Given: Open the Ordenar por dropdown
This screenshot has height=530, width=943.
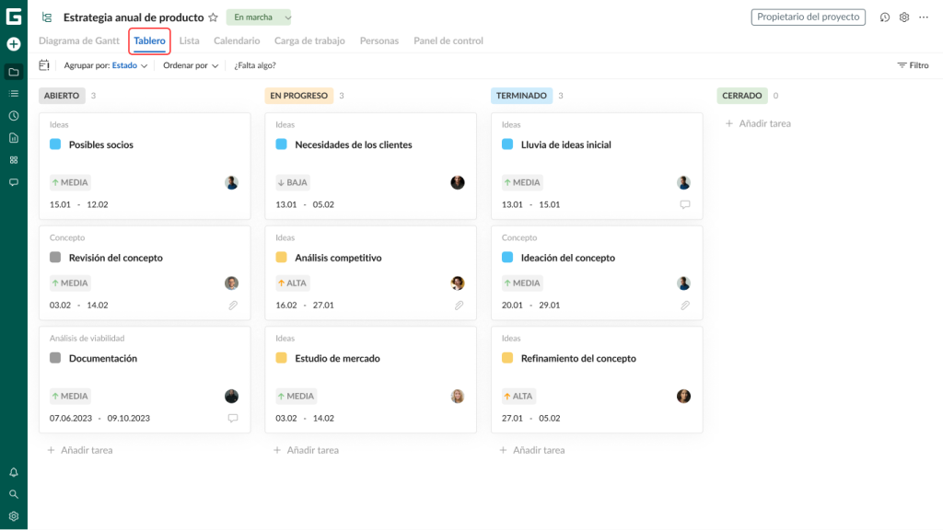Looking at the screenshot, I should pyautogui.click(x=191, y=65).
